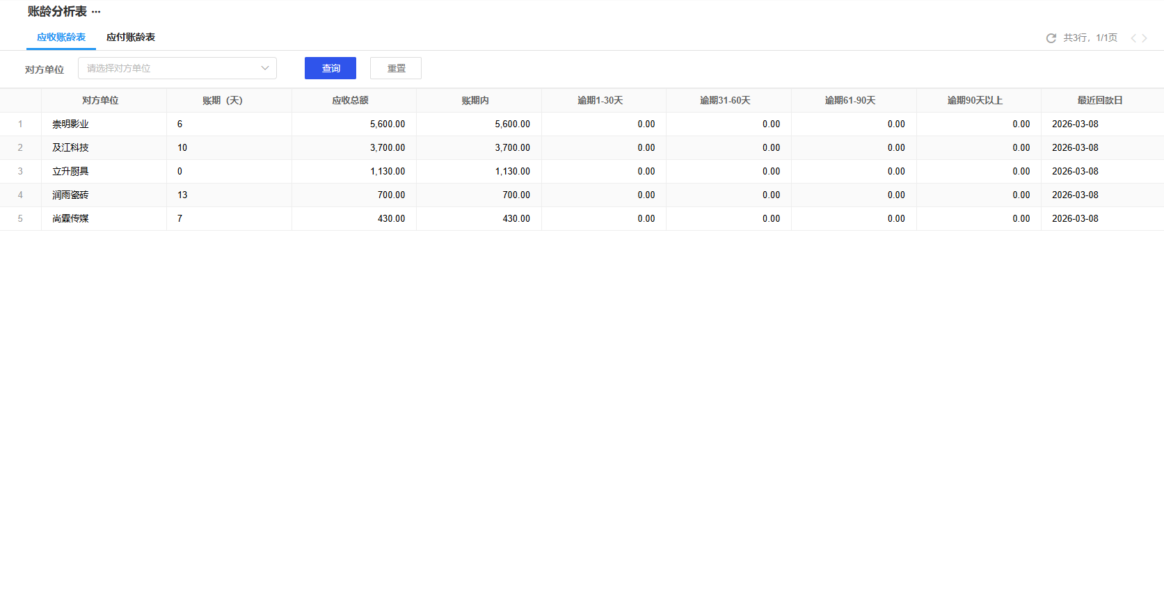Screen dimensions: 1164x593
Task: Click the 润雨瓷砖 company cell
Action: [x=70, y=195]
